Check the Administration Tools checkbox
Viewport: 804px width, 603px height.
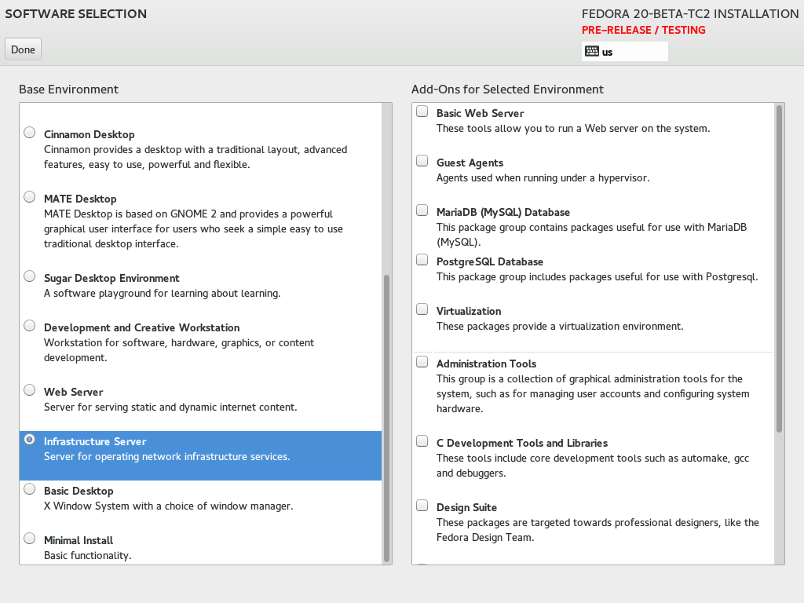422,362
